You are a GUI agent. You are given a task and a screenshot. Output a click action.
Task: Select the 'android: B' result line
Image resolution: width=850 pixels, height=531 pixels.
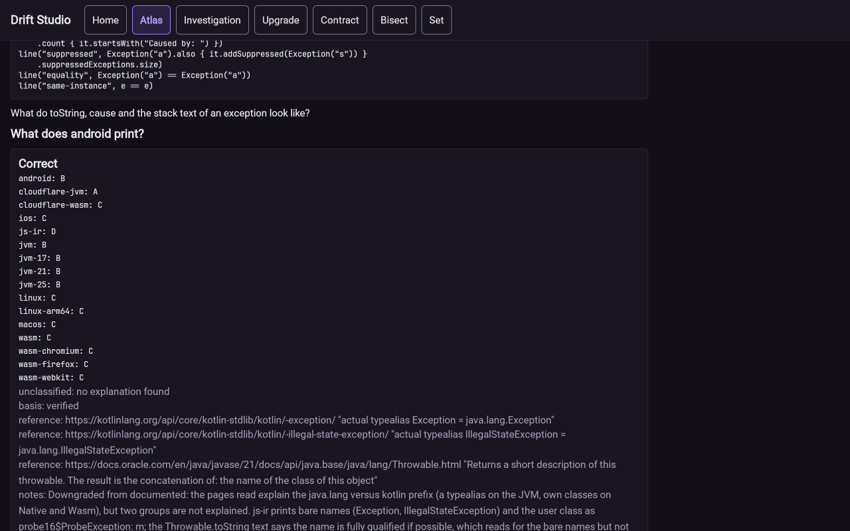tap(42, 179)
